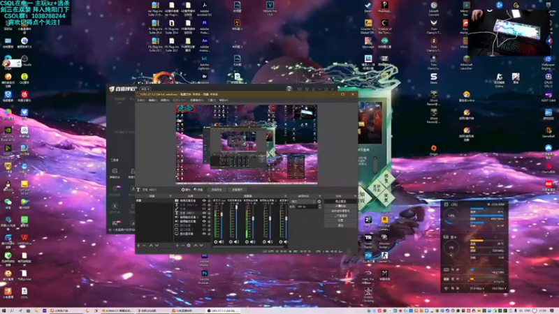Toggle visibility of second source row (文本)

point(204,204)
